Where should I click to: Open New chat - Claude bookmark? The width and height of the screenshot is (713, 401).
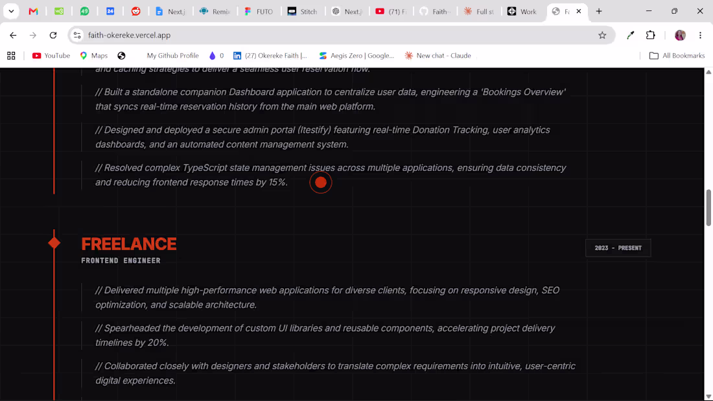tap(438, 56)
